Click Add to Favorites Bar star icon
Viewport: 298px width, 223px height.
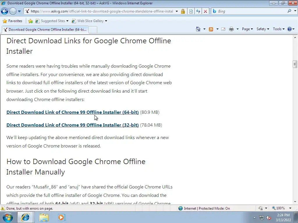click(x=30, y=21)
